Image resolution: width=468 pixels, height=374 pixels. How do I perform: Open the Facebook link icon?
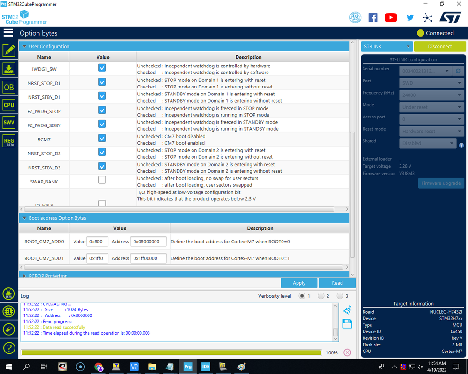click(x=373, y=18)
